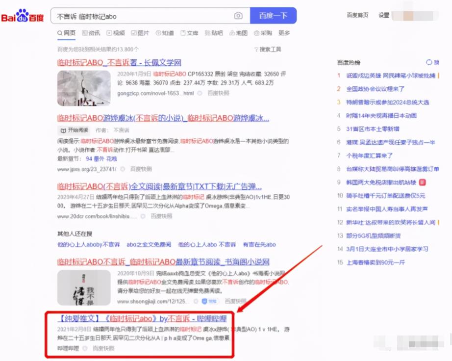Viewport: 452px width, 361px height.
Task: Open 百度快照 for the 哔哩哔哩 result
Action: tap(103, 349)
